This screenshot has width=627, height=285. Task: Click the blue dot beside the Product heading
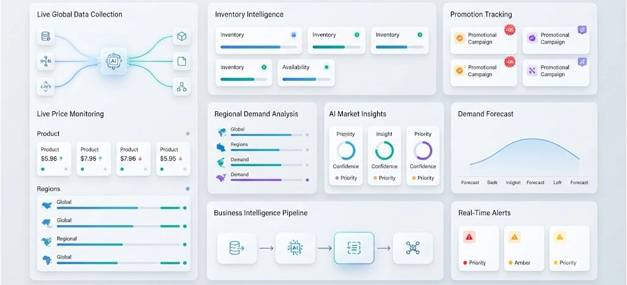click(188, 134)
